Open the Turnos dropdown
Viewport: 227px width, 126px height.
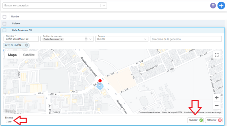(x=145, y=39)
